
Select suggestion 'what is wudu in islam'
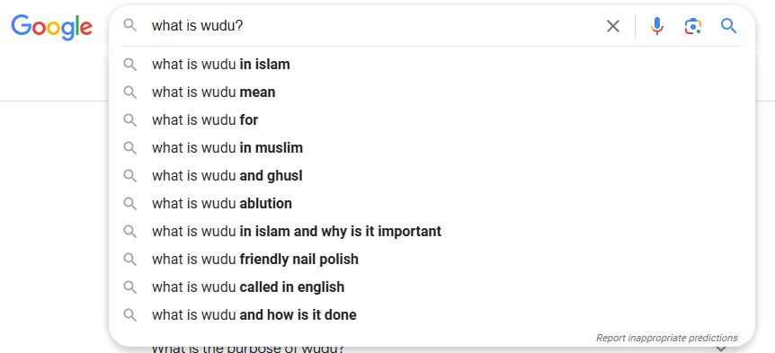click(x=432, y=65)
